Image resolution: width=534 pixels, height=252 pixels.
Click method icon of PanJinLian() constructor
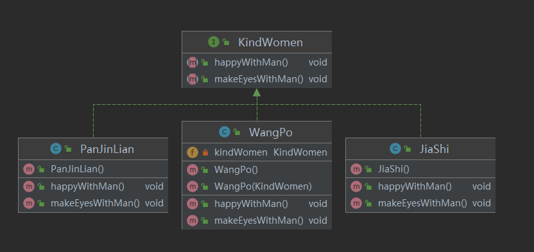pos(29,169)
